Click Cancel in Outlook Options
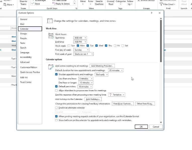The image size is (192, 150). tap(156, 127)
